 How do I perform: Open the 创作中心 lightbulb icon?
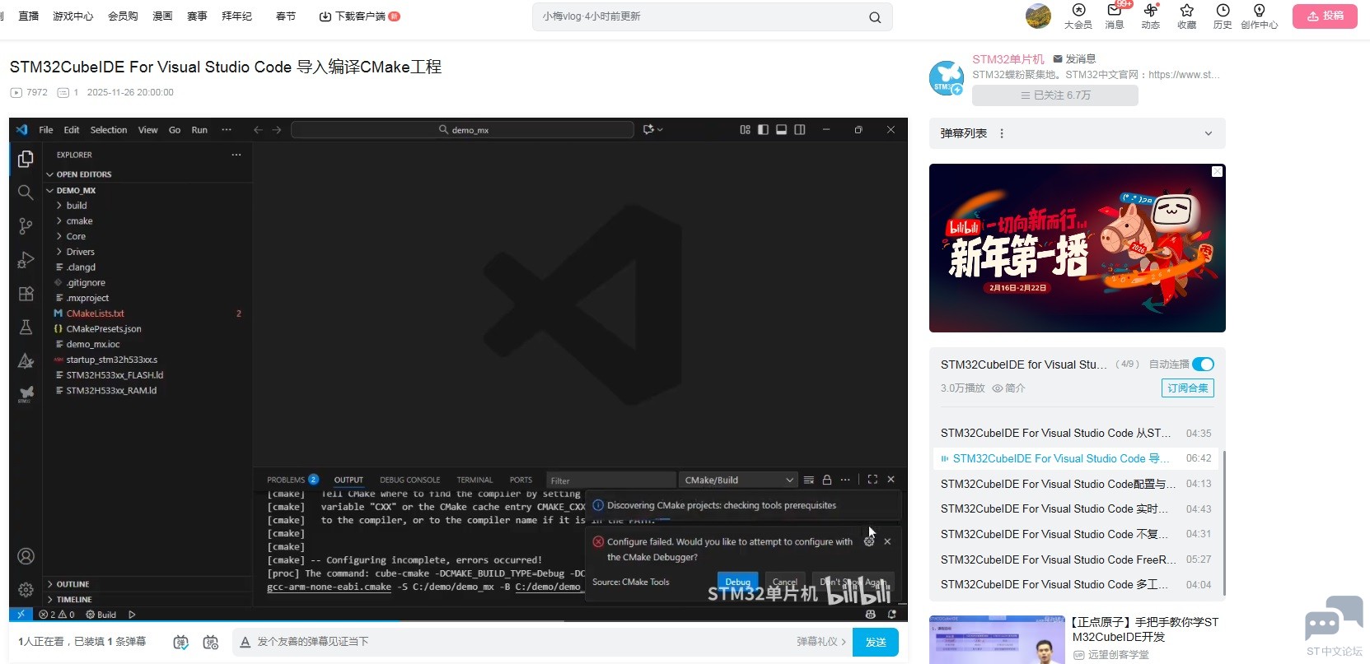tap(1259, 15)
